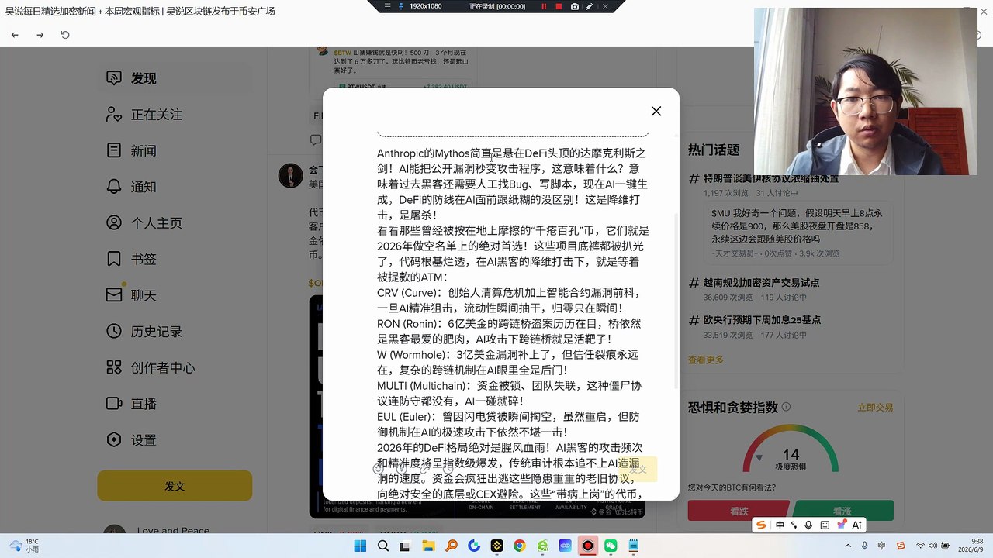Viewport: 993px width, 558px height.
Task: Toggle the 中 Chinese input mode
Action: click(x=780, y=525)
